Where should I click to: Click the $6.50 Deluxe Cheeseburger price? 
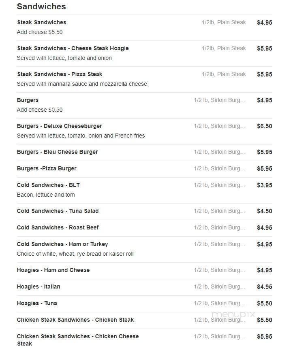(264, 126)
